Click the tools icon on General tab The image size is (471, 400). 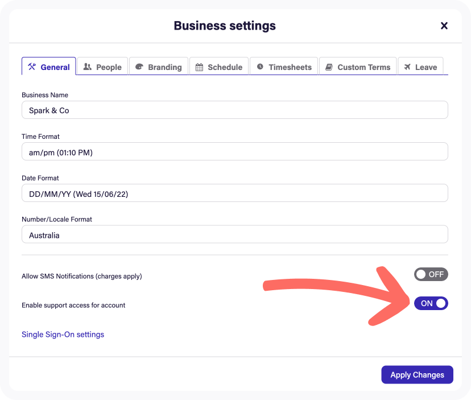(32, 67)
